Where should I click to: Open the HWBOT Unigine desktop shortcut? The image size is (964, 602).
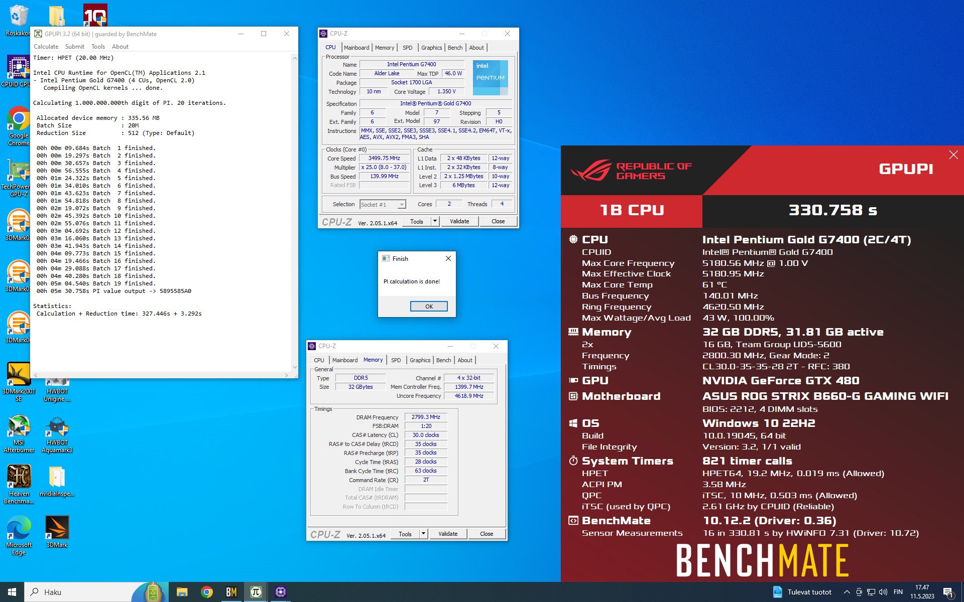point(57,390)
